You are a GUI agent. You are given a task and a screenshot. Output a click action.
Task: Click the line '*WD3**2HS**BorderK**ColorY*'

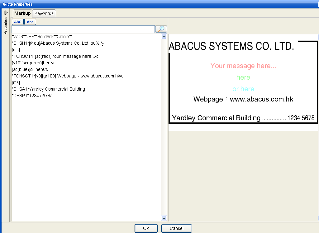pyautogui.click(x=42, y=37)
